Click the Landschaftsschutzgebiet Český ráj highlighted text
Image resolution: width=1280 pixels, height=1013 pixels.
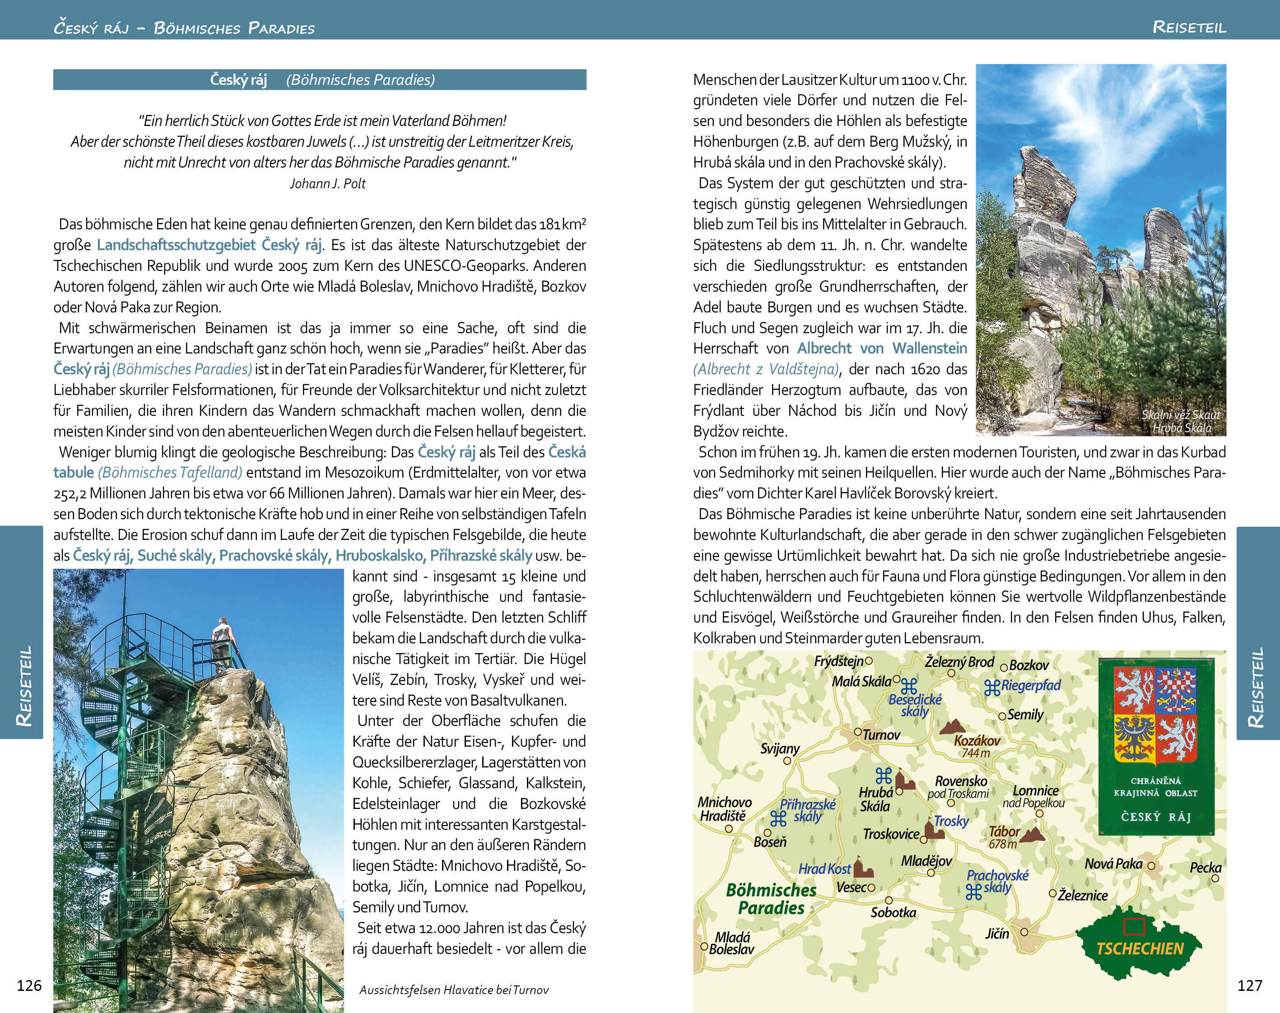point(209,245)
